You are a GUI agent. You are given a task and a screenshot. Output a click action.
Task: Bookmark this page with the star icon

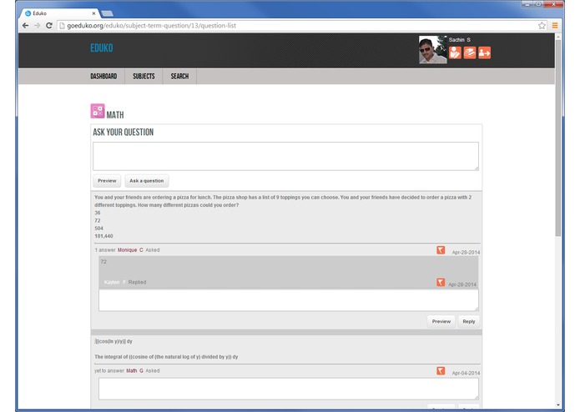coord(542,26)
